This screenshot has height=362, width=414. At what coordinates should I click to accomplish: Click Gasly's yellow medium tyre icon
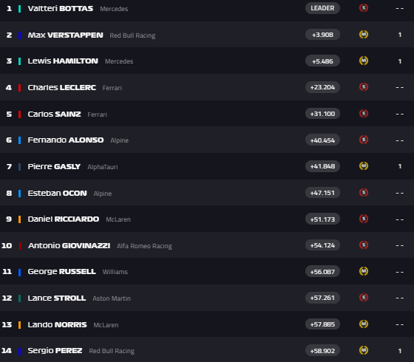click(x=364, y=166)
